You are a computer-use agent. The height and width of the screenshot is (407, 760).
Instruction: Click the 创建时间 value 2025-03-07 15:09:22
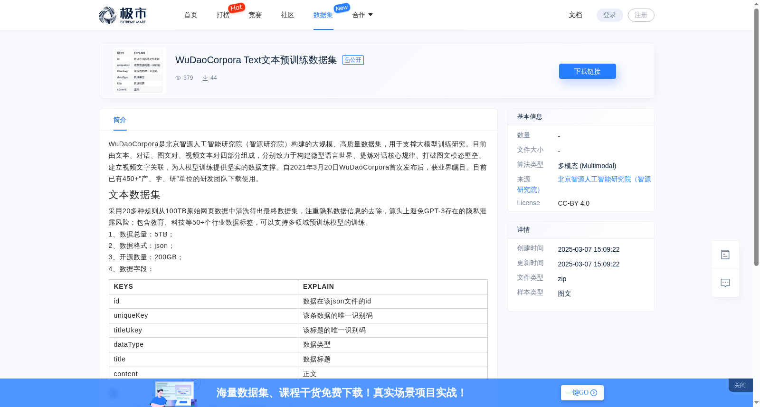click(x=589, y=249)
